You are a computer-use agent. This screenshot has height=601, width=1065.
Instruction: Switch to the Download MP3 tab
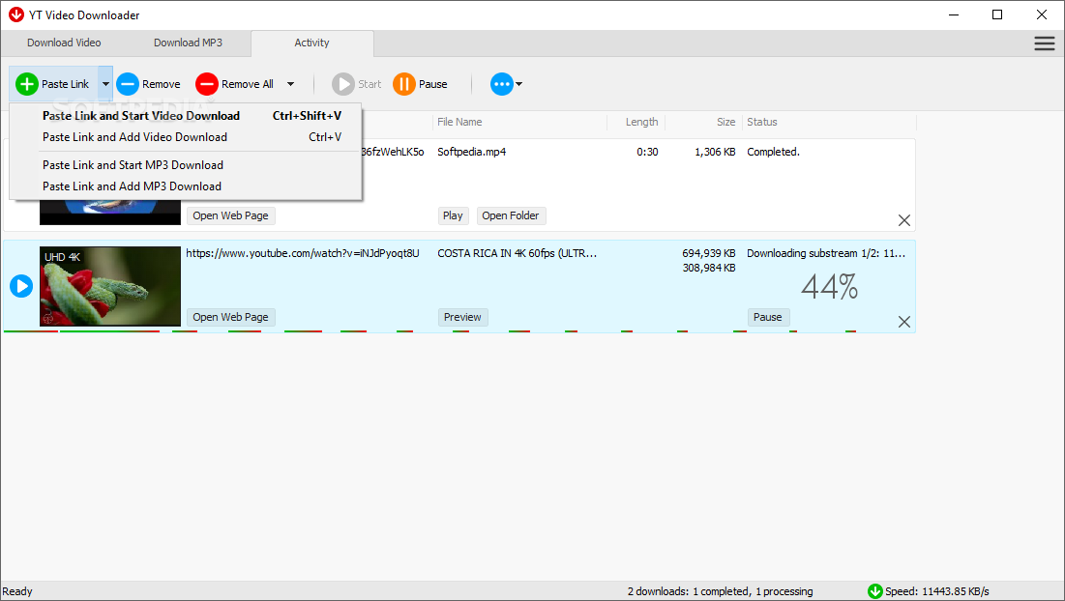click(x=189, y=43)
